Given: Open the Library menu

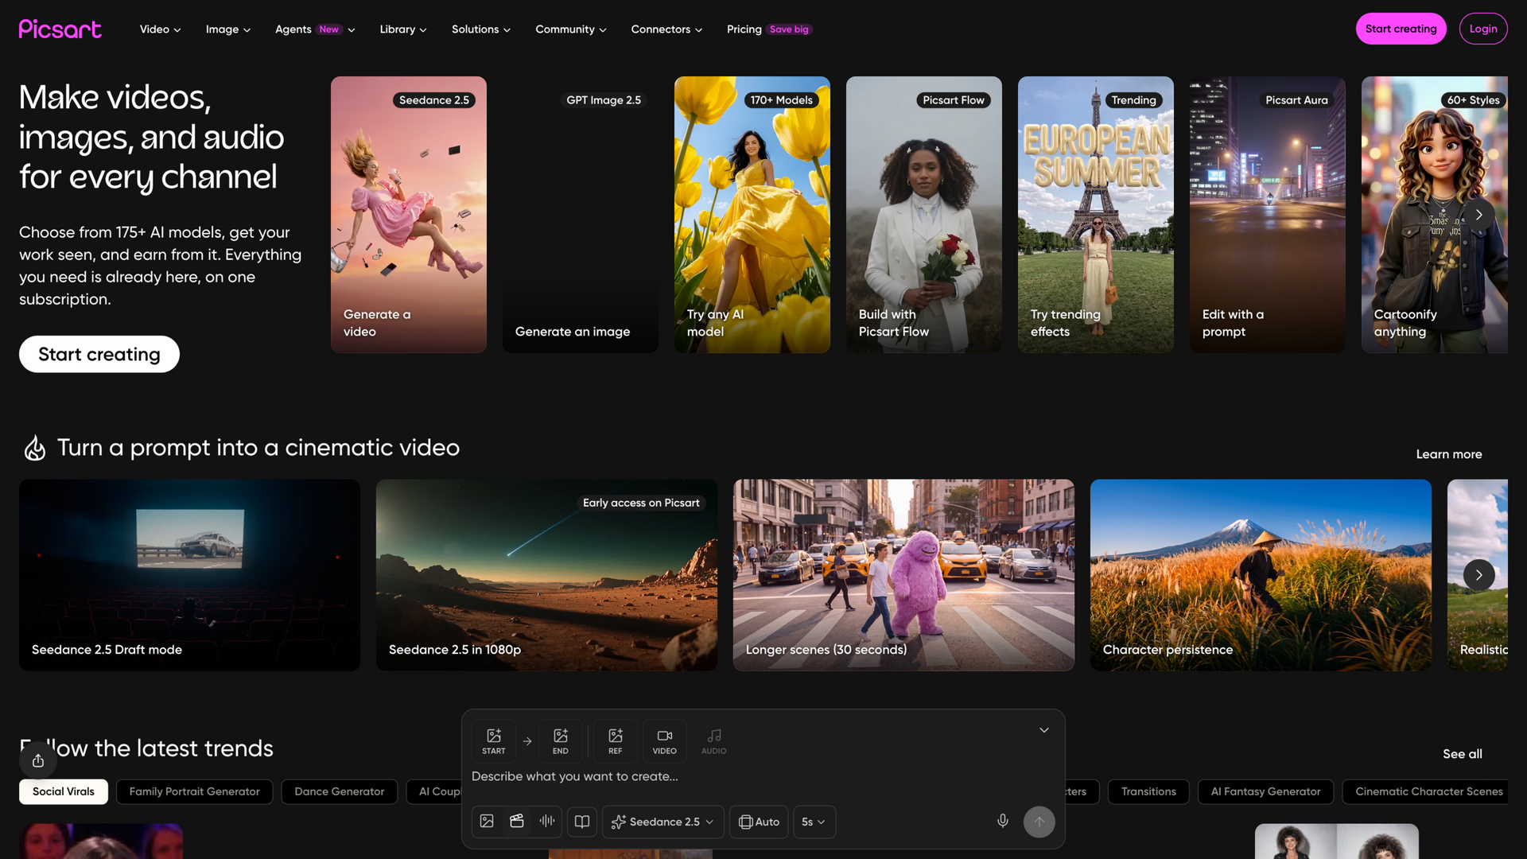Looking at the screenshot, I should pyautogui.click(x=403, y=29).
